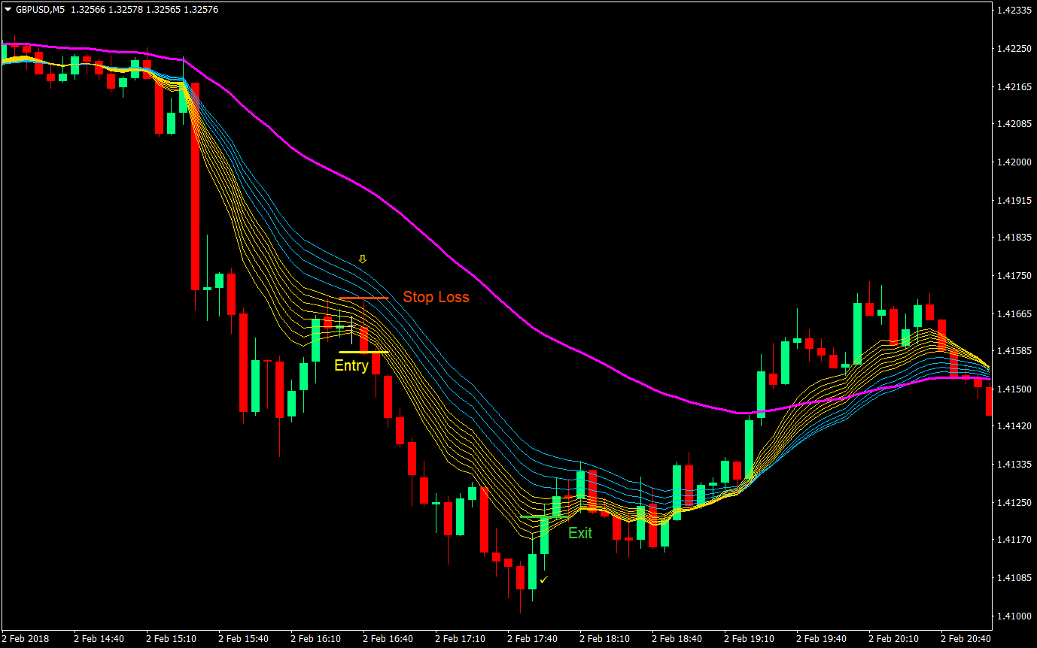This screenshot has height=648, width=1037.
Task: Click the 1.41665 price axis label
Action: [x=1013, y=314]
